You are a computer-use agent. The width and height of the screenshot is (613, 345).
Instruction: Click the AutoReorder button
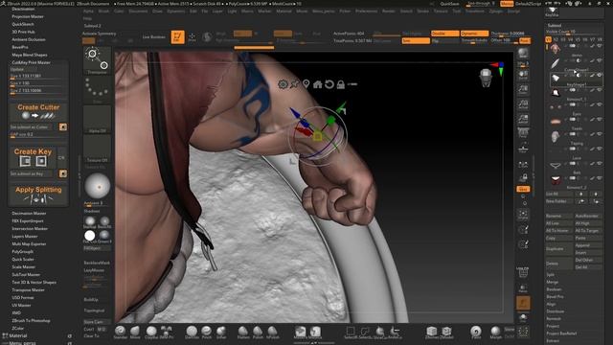point(588,216)
